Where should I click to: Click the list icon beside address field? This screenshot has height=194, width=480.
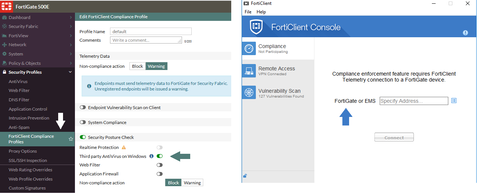tap(454, 101)
